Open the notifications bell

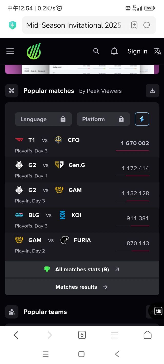click(114, 51)
